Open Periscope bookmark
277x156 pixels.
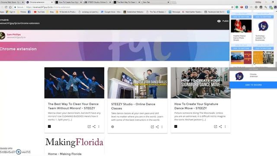click(174, 12)
